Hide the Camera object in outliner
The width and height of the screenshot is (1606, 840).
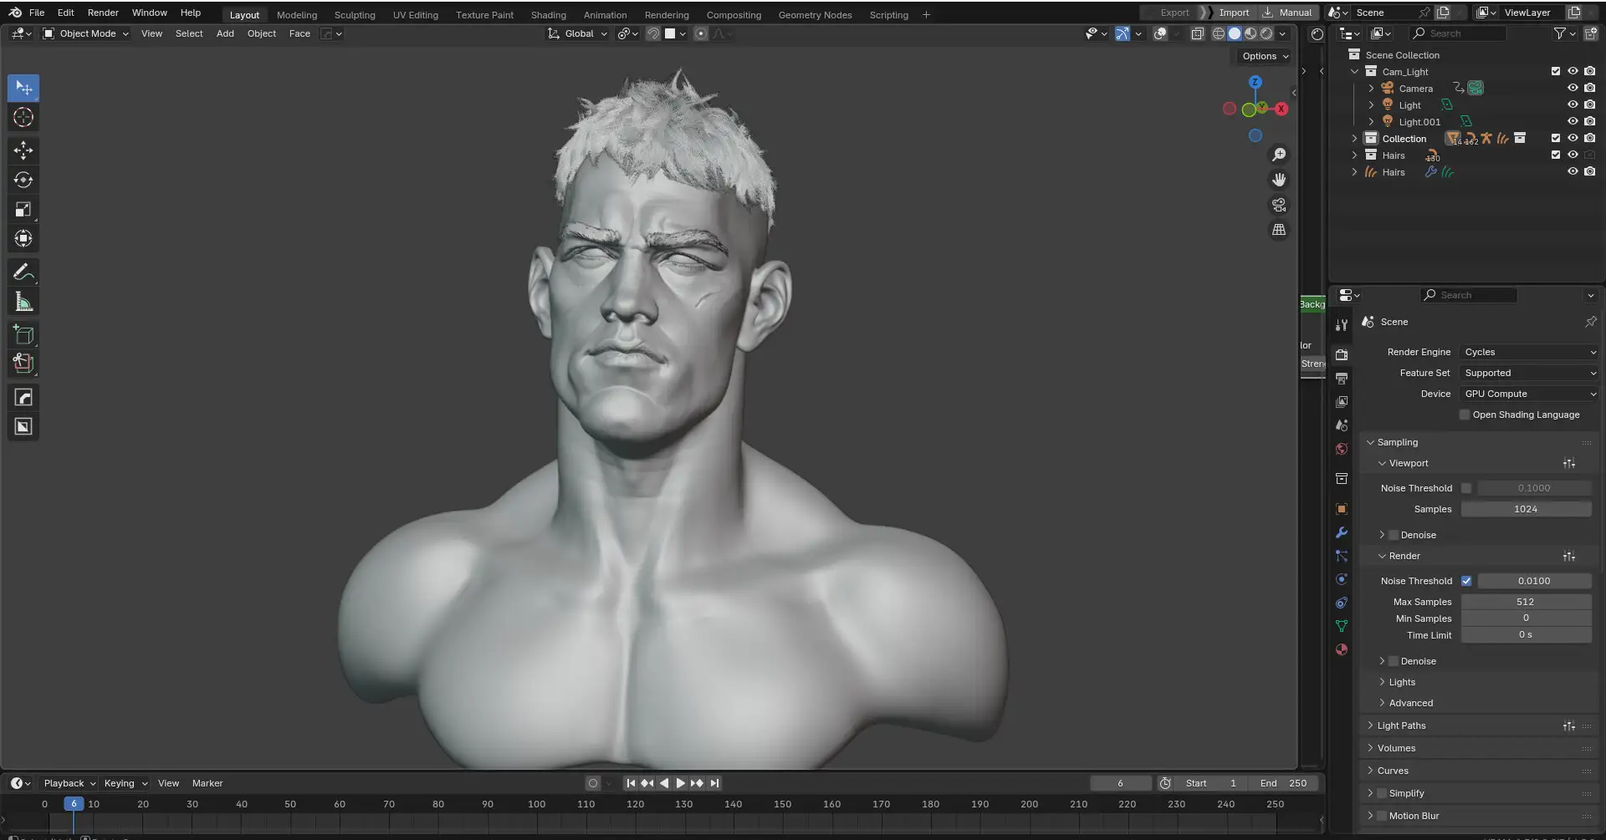(1573, 88)
